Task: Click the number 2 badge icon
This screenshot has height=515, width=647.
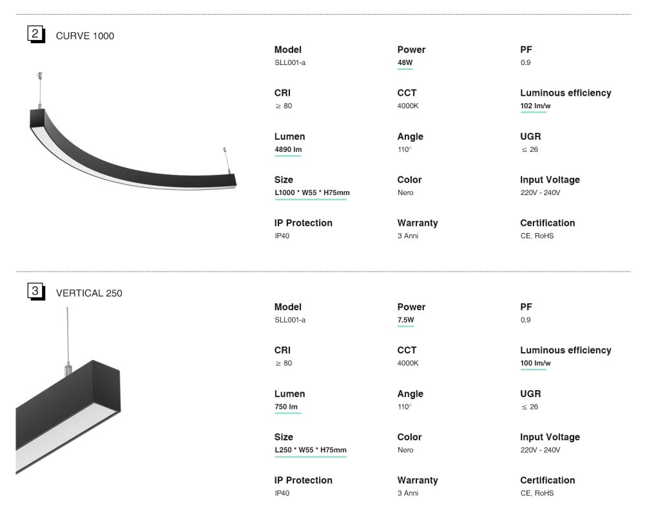Action: [x=35, y=35]
